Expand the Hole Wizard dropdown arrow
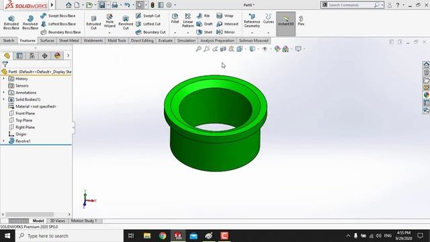 [x=110, y=33]
